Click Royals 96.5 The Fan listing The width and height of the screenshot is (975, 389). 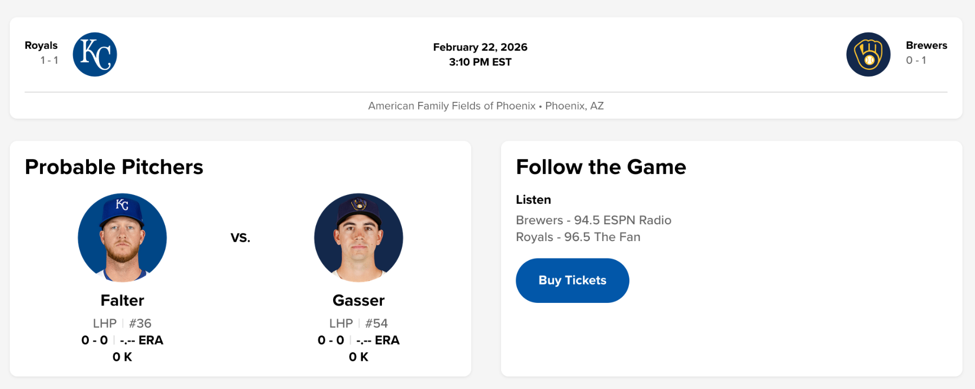point(578,237)
